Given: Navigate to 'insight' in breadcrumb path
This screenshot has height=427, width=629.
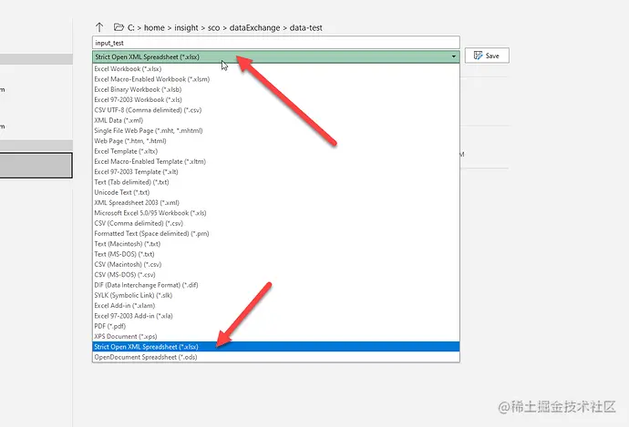Looking at the screenshot, I should 186,27.
